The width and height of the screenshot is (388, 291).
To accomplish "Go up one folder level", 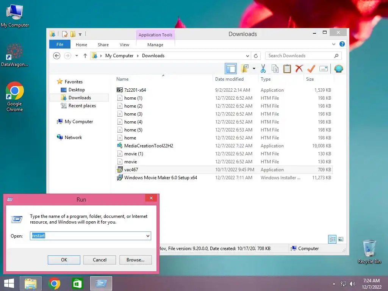I will point(85,56).
